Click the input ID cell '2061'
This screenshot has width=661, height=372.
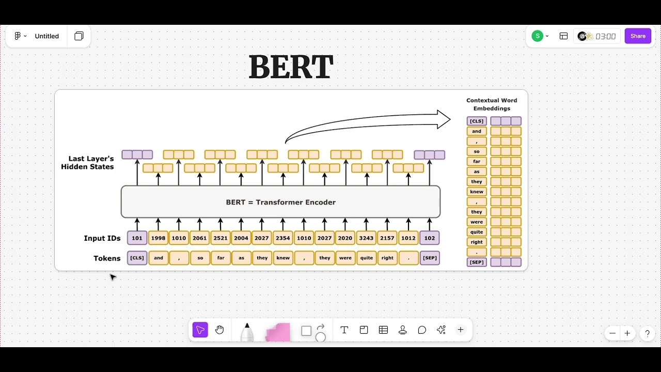pos(200,238)
